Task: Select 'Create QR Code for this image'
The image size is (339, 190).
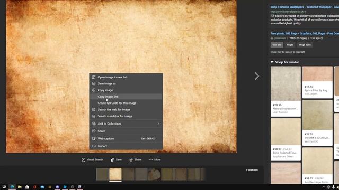Action: pyautogui.click(x=126, y=103)
